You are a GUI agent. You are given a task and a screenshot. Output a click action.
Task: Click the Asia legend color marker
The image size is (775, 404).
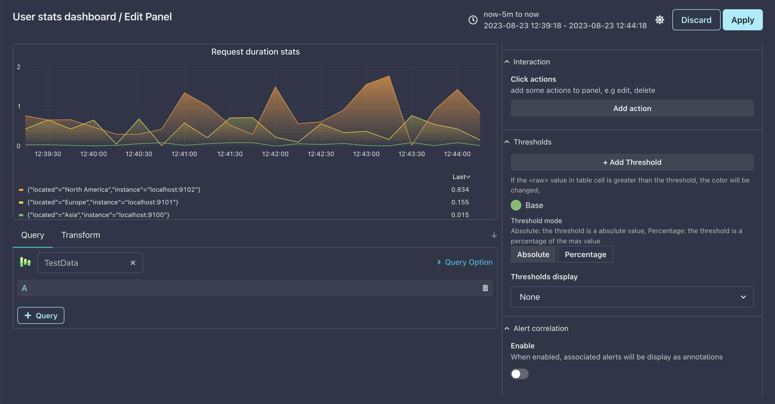[x=21, y=215]
